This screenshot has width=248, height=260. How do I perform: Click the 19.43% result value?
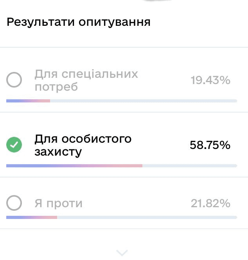click(x=210, y=80)
